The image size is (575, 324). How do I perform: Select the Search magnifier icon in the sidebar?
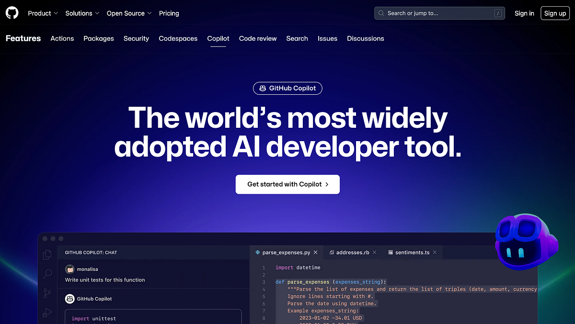tap(47, 274)
